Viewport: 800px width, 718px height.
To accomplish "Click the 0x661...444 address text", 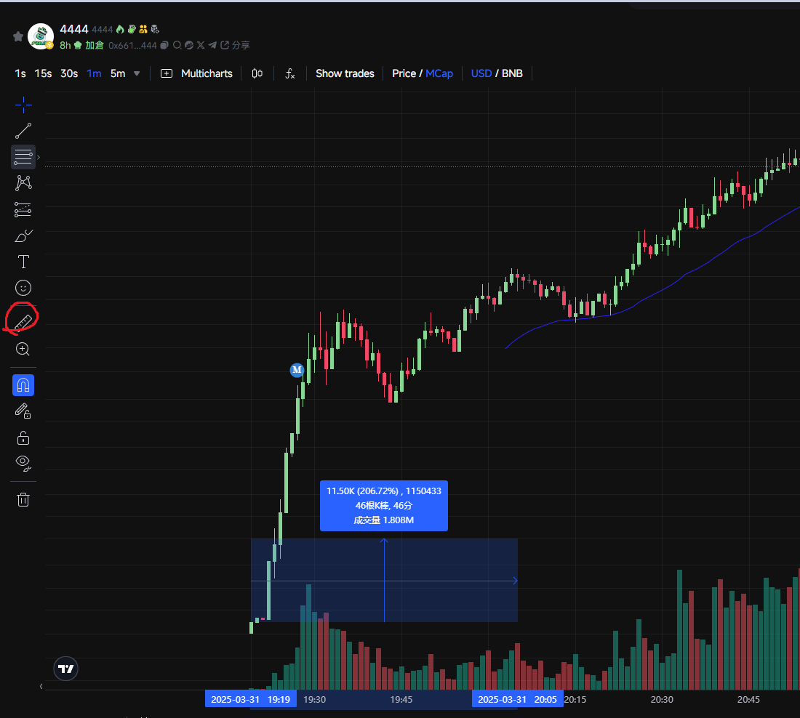I will click(132, 45).
